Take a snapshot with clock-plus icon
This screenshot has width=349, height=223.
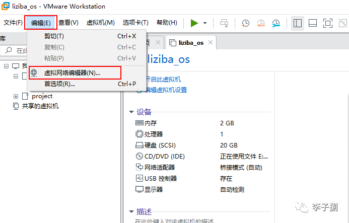(245, 23)
